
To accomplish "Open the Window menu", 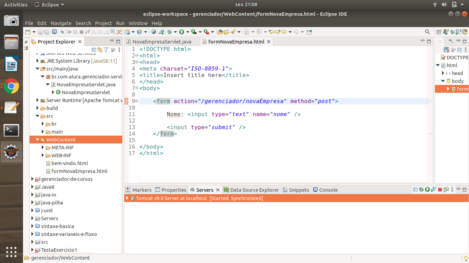I will 138,23.
